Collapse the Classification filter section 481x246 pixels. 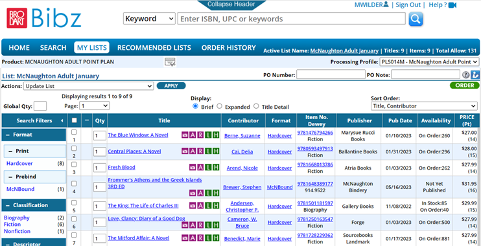(7, 205)
